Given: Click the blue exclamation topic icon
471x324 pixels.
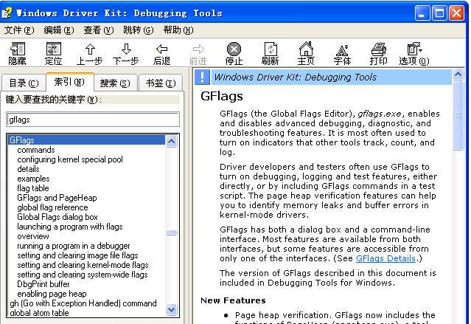Looking at the screenshot, I should [202, 77].
